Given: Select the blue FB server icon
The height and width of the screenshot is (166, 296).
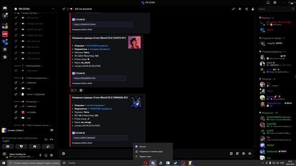Looking at the screenshot, I should 5,42.
